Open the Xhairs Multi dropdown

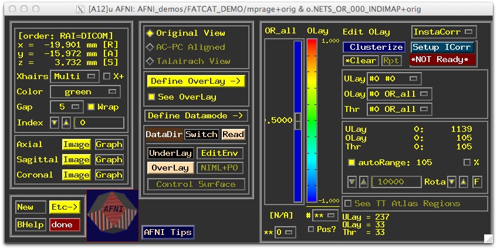[75, 77]
